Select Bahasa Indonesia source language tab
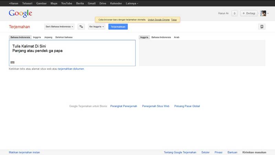275x155 pixels. pos(20,37)
